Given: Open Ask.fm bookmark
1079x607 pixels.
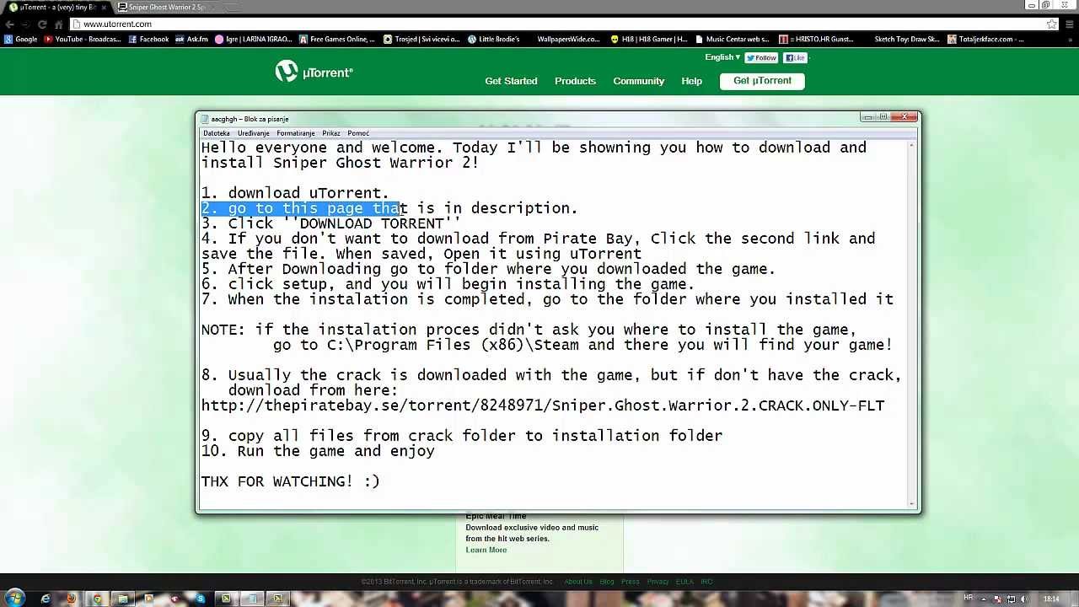Looking at the screenshot, I should (191, 39).
